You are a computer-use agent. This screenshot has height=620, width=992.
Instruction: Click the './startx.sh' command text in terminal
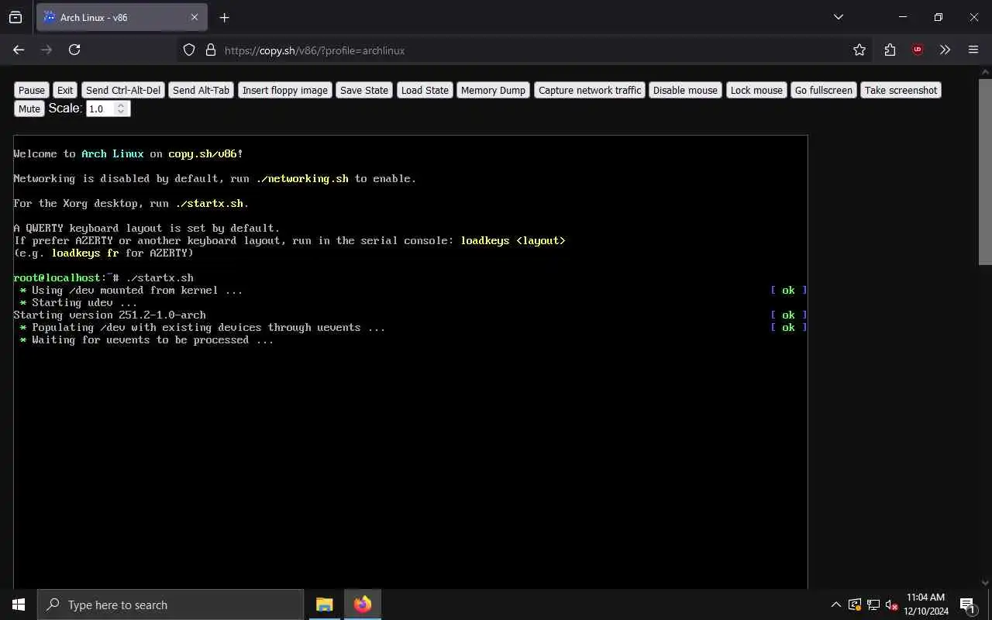(x=160, y=277)
